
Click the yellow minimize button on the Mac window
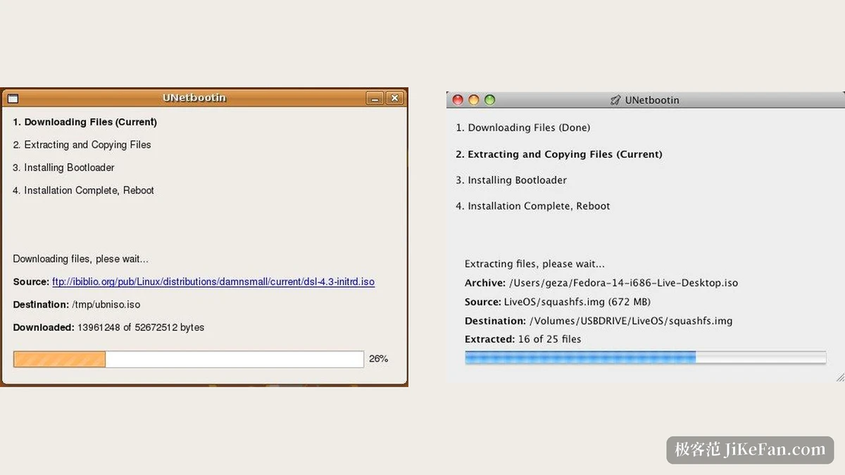coord(474,100)
